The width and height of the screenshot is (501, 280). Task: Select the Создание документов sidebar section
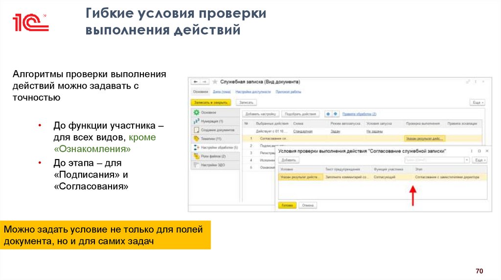(215, 130)
